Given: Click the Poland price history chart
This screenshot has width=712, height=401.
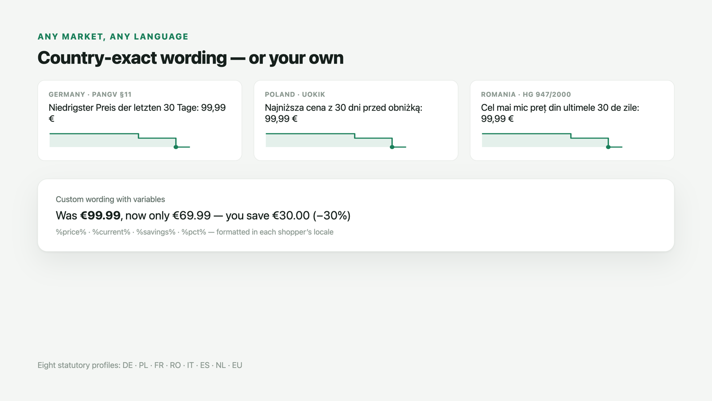Looking at the screenshot, I should [336, 140].
